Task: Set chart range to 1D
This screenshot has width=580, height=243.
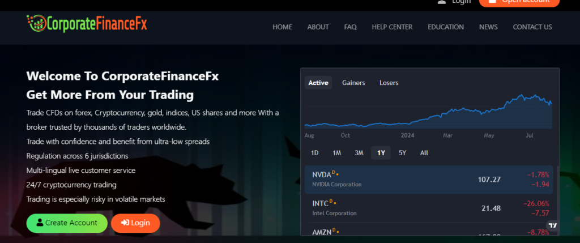Action: 314,153
